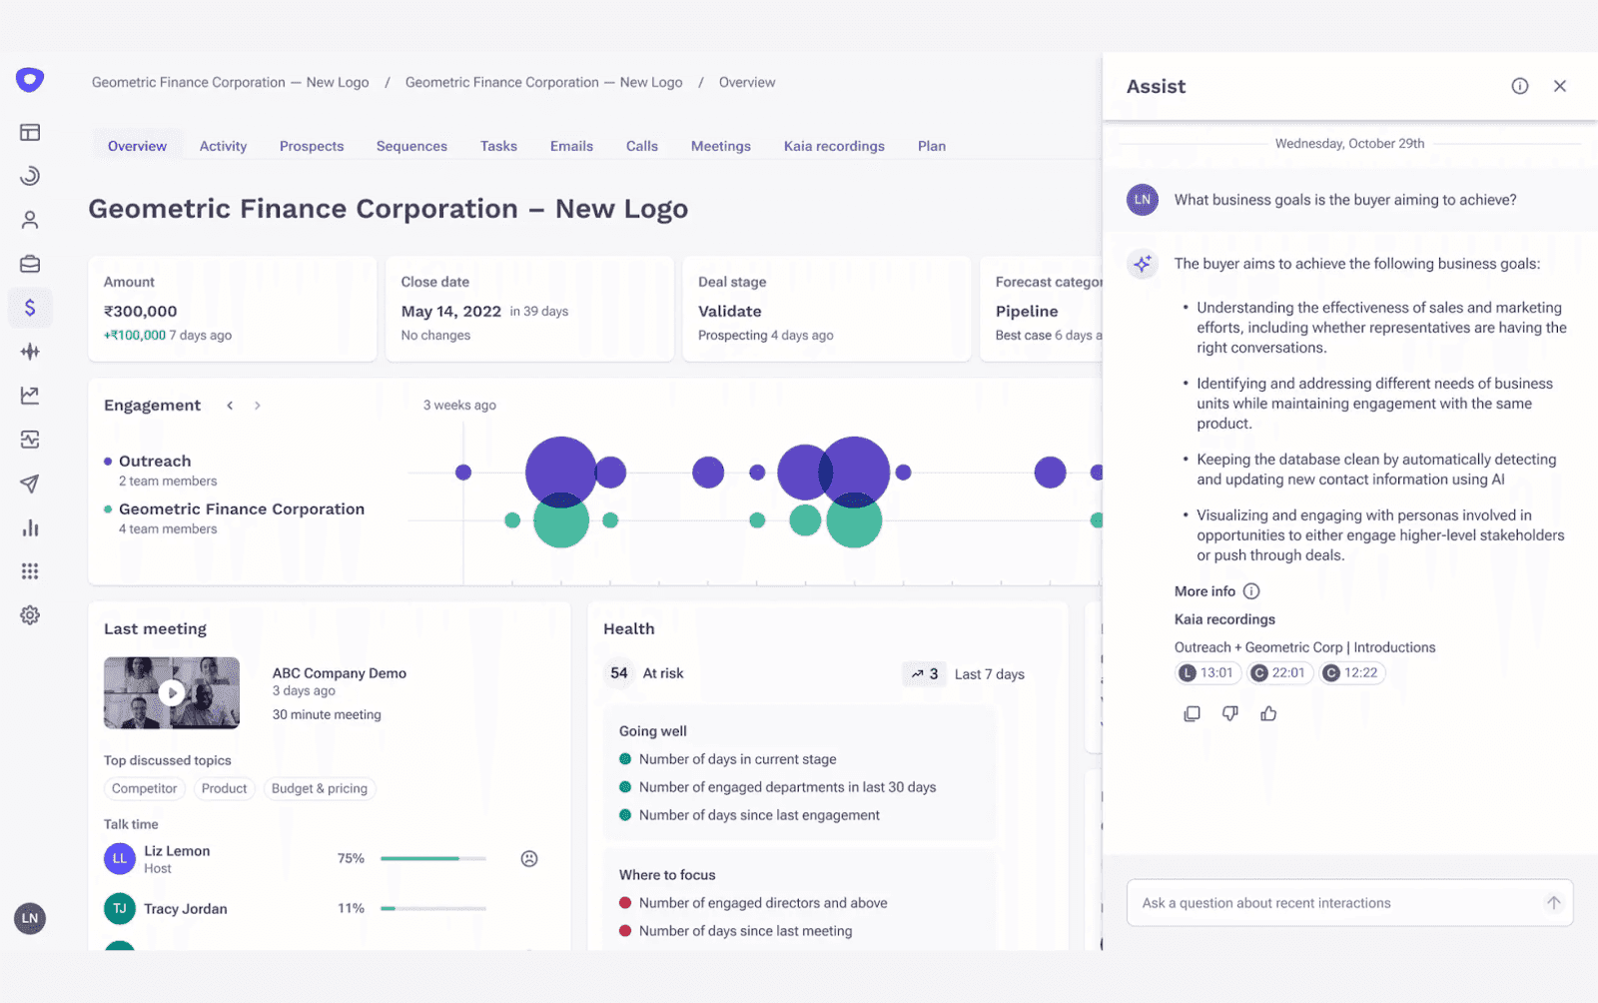This screenshot has width=1598, height=1003.
Task: Open the Kaia recordings tab
Action: (834, 146)
